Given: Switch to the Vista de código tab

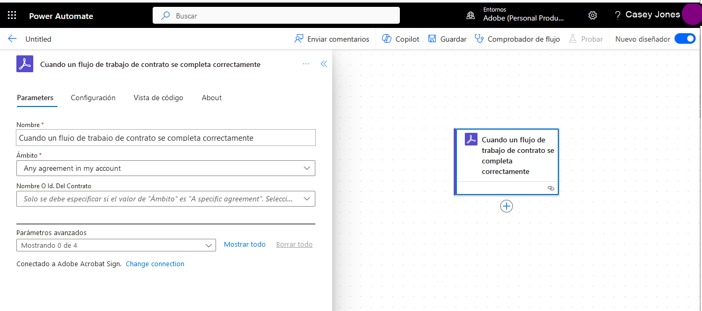Looking at the screenshot, I should [158, 98].
